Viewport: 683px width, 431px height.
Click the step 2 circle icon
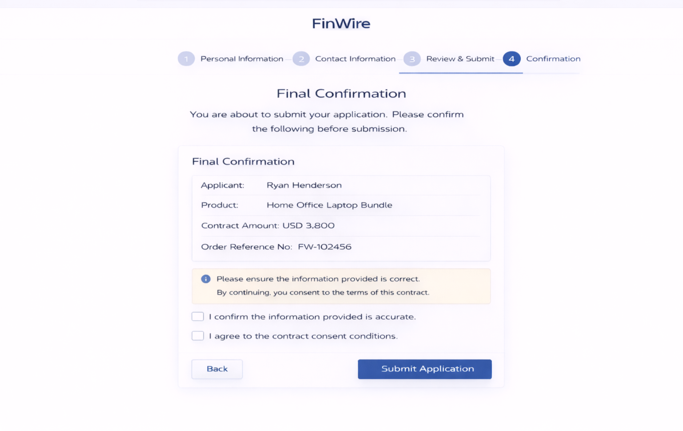tap(302, 59)
